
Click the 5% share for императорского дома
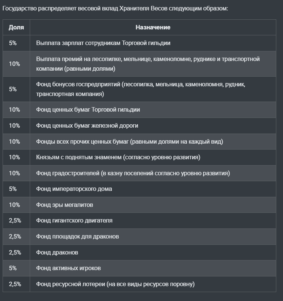[13, 189]
